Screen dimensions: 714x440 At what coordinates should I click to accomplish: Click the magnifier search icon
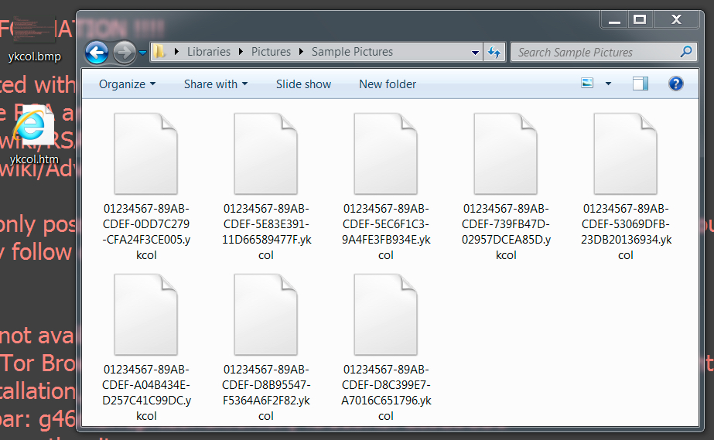click(686, 52)
